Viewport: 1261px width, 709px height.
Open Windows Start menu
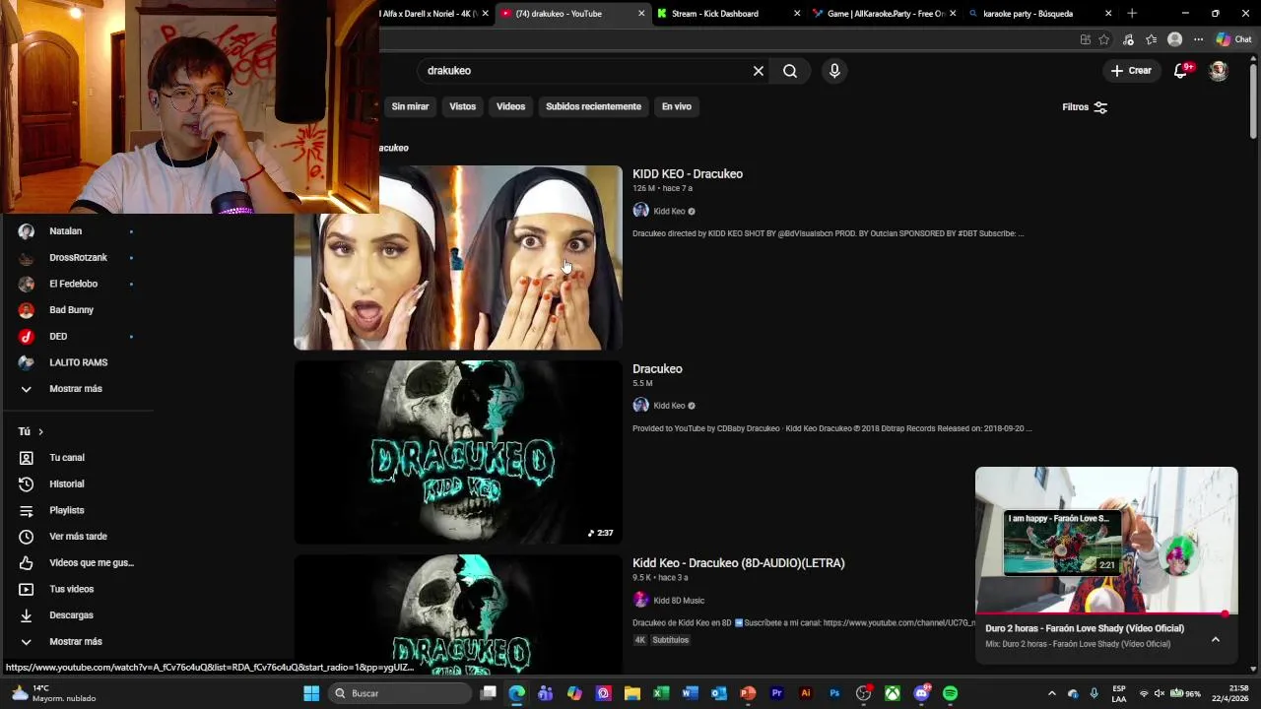[x=311, y=693]
